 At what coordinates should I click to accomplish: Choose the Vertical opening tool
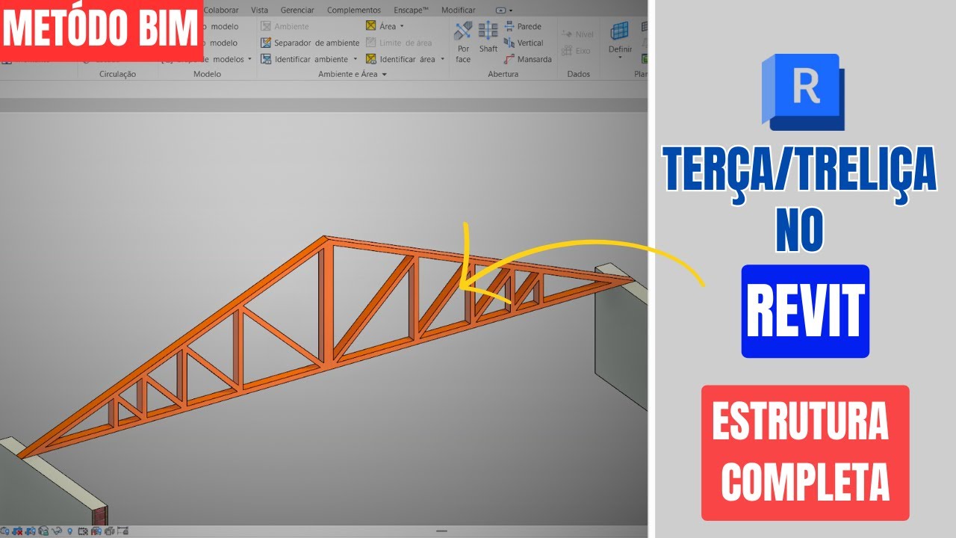[x=524, y=43]
